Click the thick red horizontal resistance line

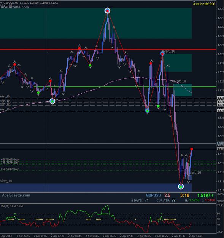[x=108, y=50]
